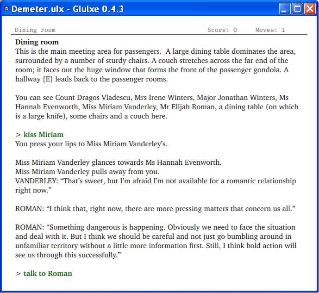
Task: Click 'You press your lips to Miss Miriam Vanderley's.'
Action: [x=91, y=144]
